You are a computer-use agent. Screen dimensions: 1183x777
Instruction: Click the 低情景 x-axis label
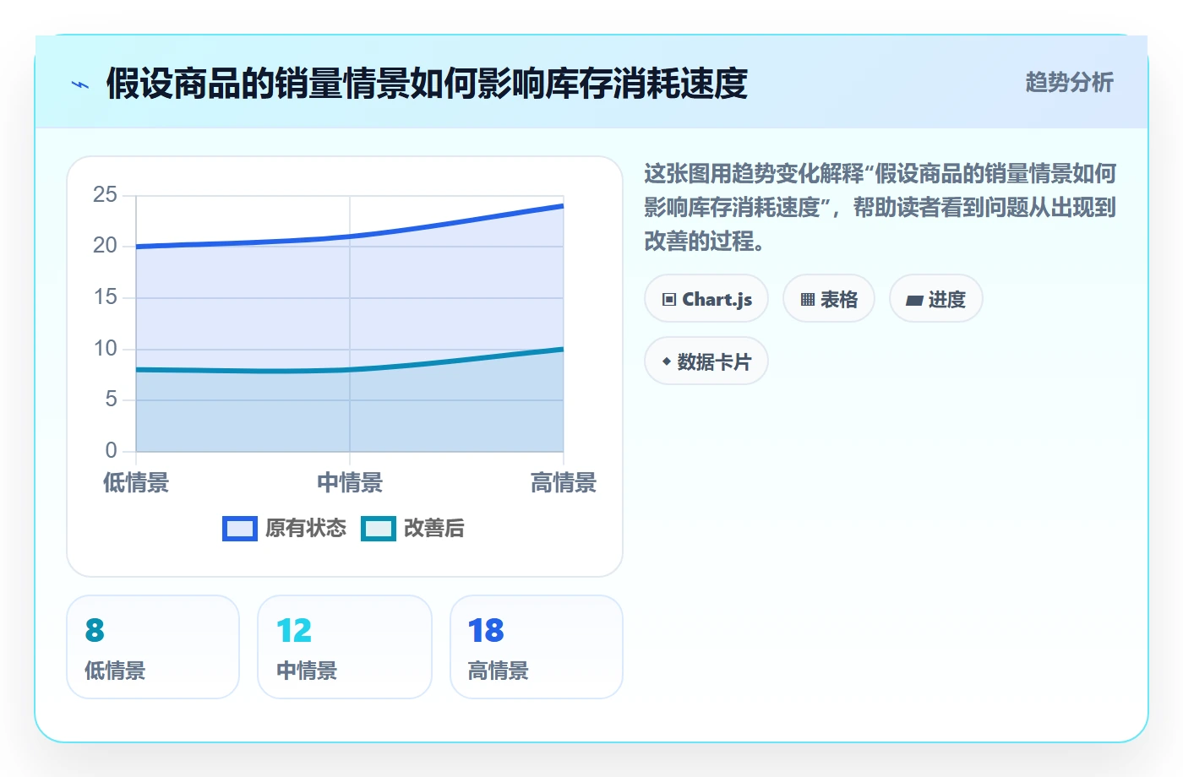pyautogui.click(x=136, y=483)
